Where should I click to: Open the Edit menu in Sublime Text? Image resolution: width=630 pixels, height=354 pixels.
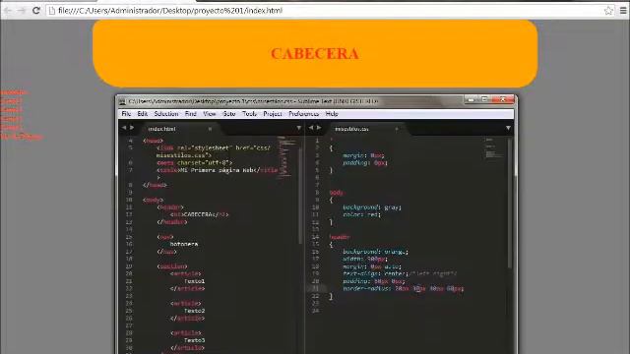coord(142,114)
